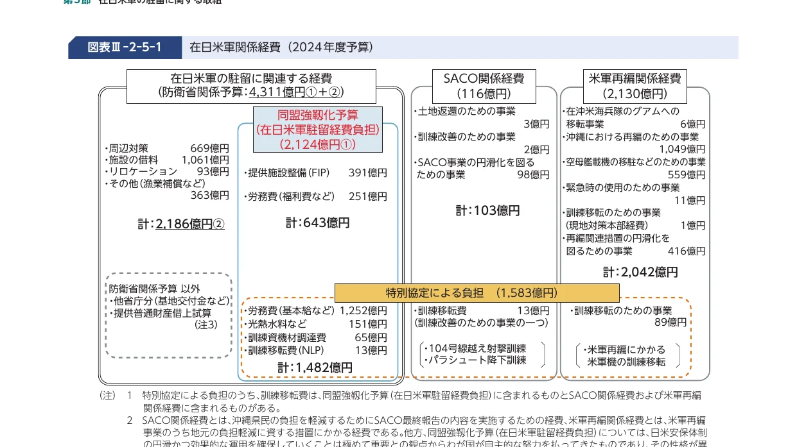
Task: Click the row 施設の借料 1,061億円
Action: coord(166,160)
